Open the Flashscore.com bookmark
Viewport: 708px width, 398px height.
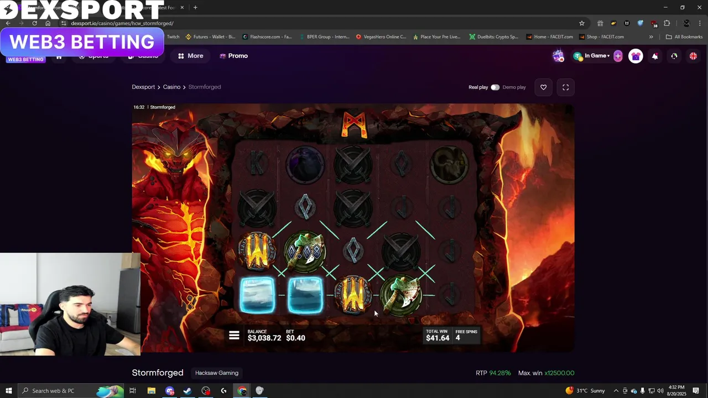(x=267, y=37)
